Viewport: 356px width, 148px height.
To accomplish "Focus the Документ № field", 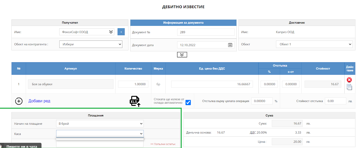I will tap(206, 32).
